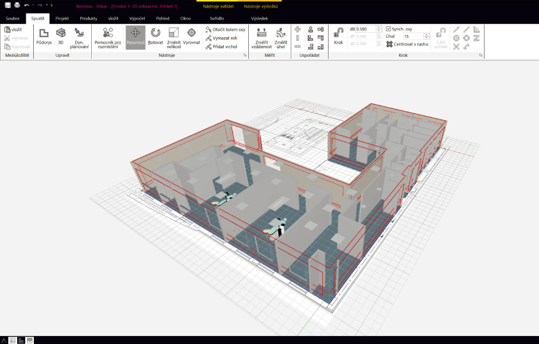The width and height of the screenshot is (539, 344).
Task: Select the Změřit vzdálenost measuring tool
Action: pyautogui.click(x=261, y=37)
